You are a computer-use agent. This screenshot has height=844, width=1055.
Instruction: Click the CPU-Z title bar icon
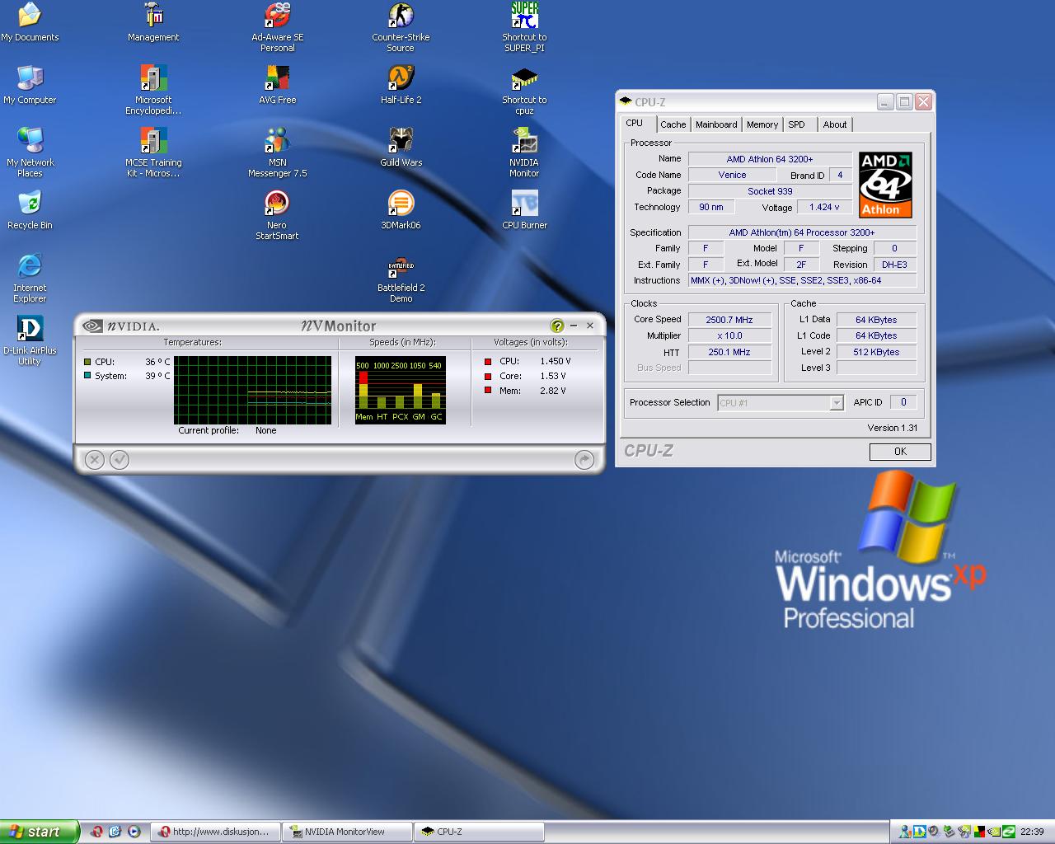tap(626, 102)
